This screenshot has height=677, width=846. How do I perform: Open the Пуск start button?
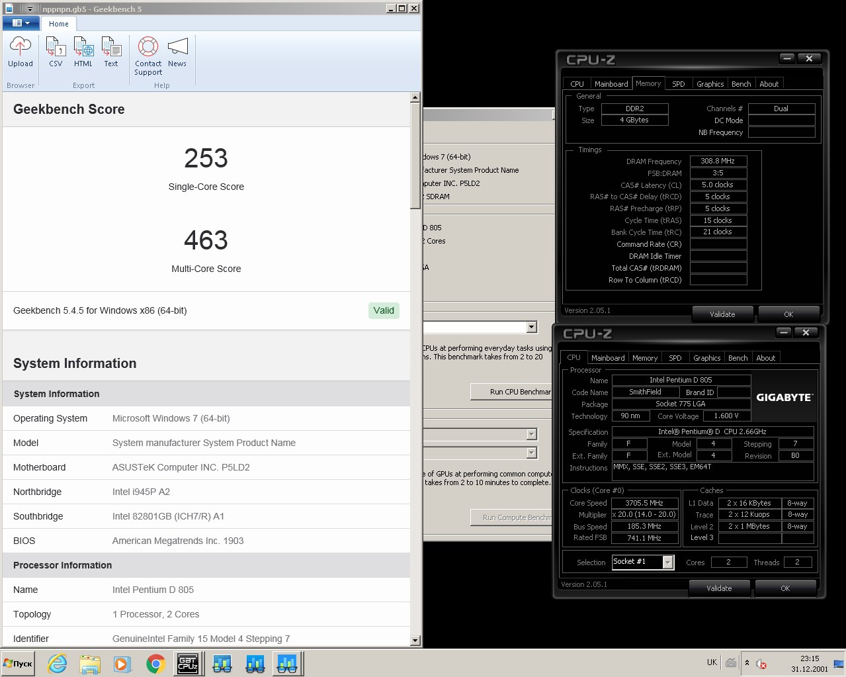coord(19,663)
